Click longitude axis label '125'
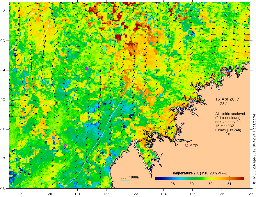This screenshot has width=256, height=197. 193,194
